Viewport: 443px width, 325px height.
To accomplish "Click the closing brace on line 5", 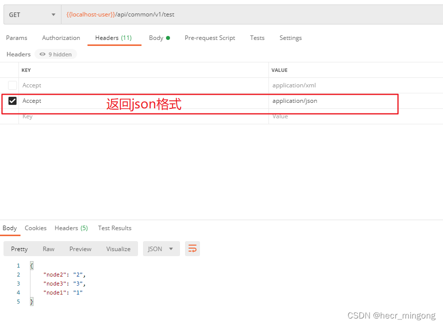I will [x=31, y=302].
